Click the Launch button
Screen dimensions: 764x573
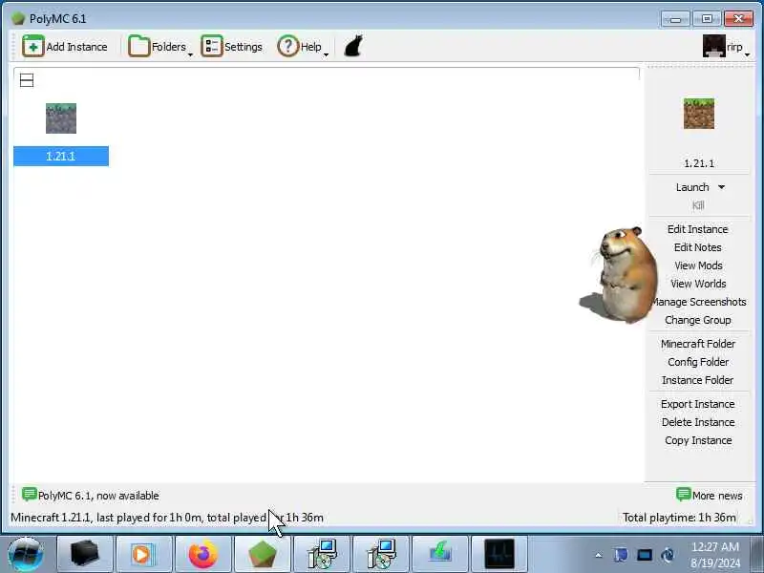point(691,187)
